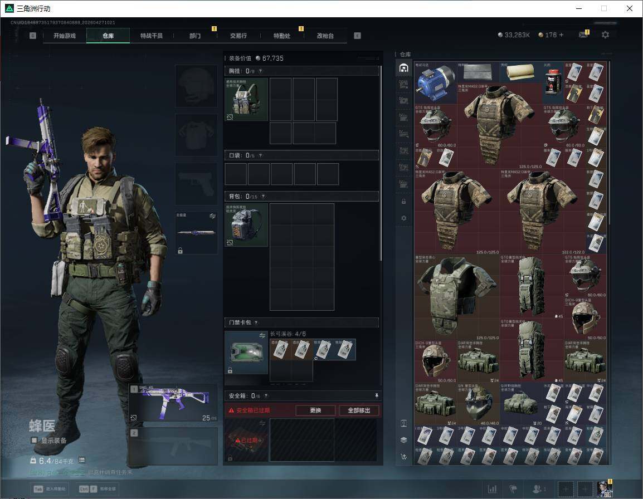Click the portrait icon above the layers icon
The image size is (643, 499).
pos(403,423)
